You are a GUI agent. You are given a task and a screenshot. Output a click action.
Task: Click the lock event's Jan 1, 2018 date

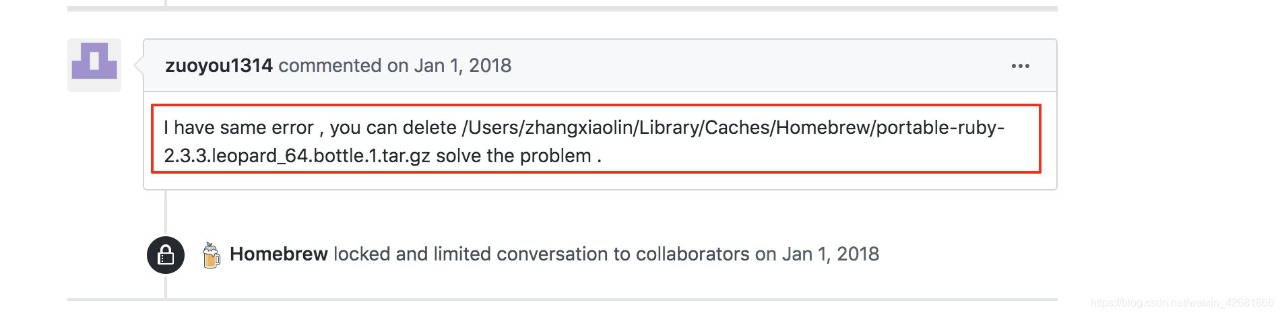click(x=830, y=254)
